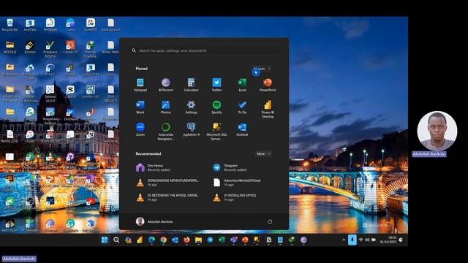
Task: Open the Calculator pinned app
Action: (191, 85)
